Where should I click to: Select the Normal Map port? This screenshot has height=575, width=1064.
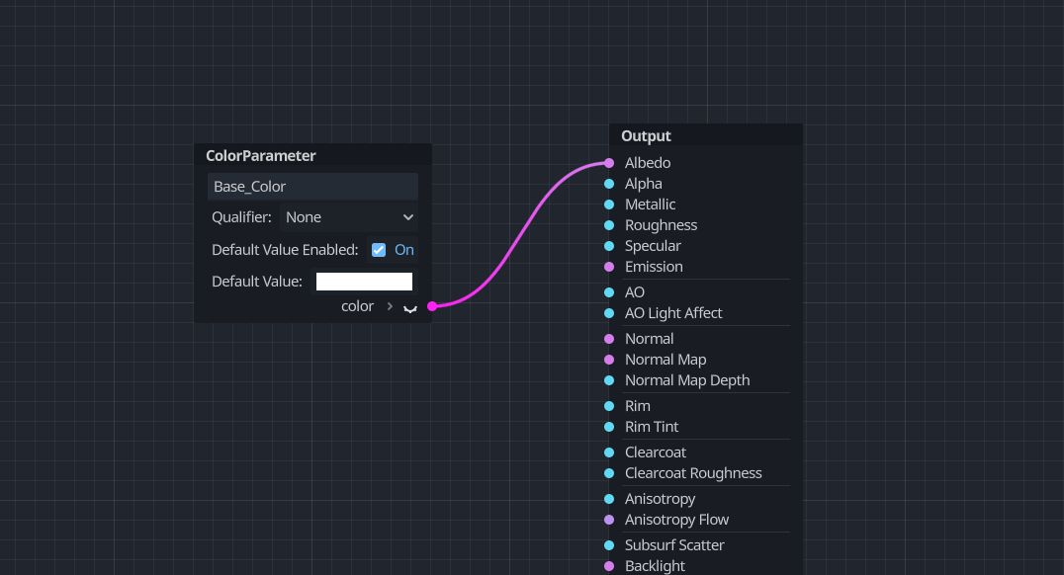coord(609,360)
